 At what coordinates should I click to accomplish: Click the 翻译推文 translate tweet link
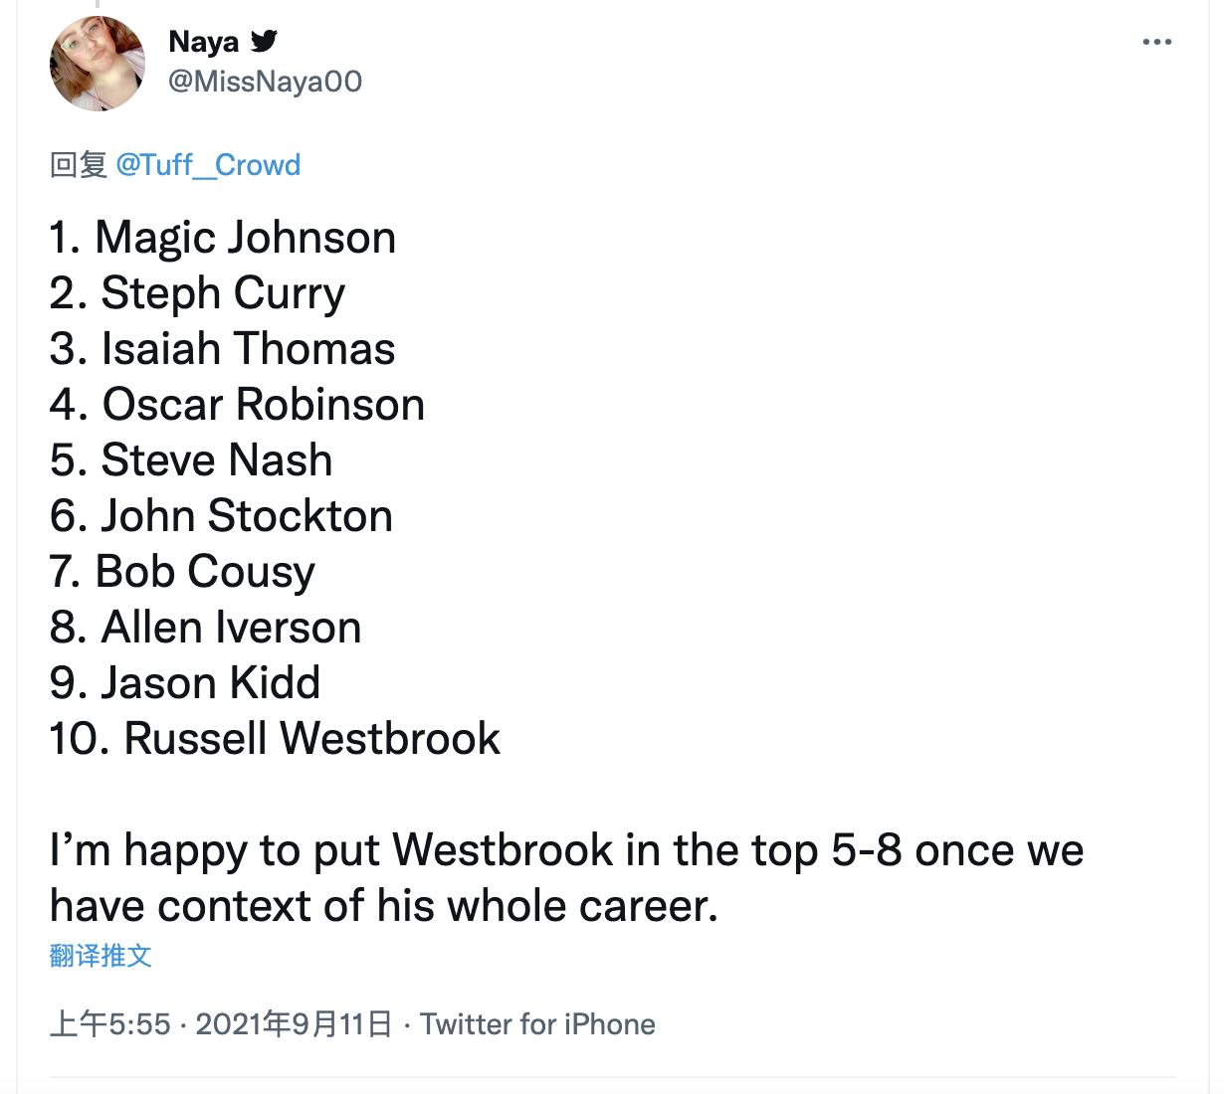pyautogui.click(x=101, y=956)
